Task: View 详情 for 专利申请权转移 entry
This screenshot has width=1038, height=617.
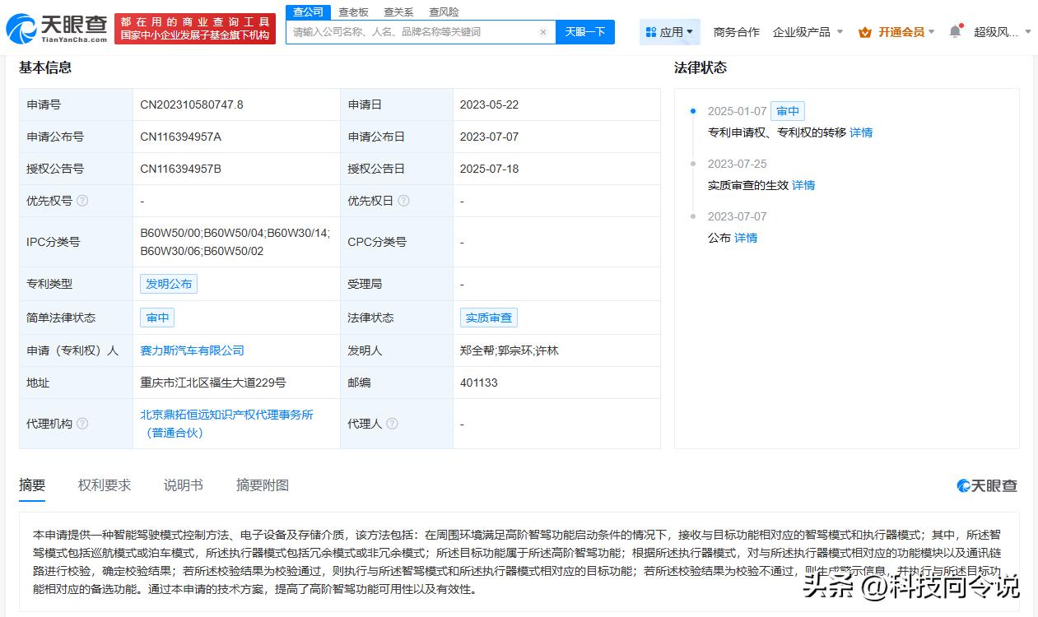Action: [x=861, y=132]
